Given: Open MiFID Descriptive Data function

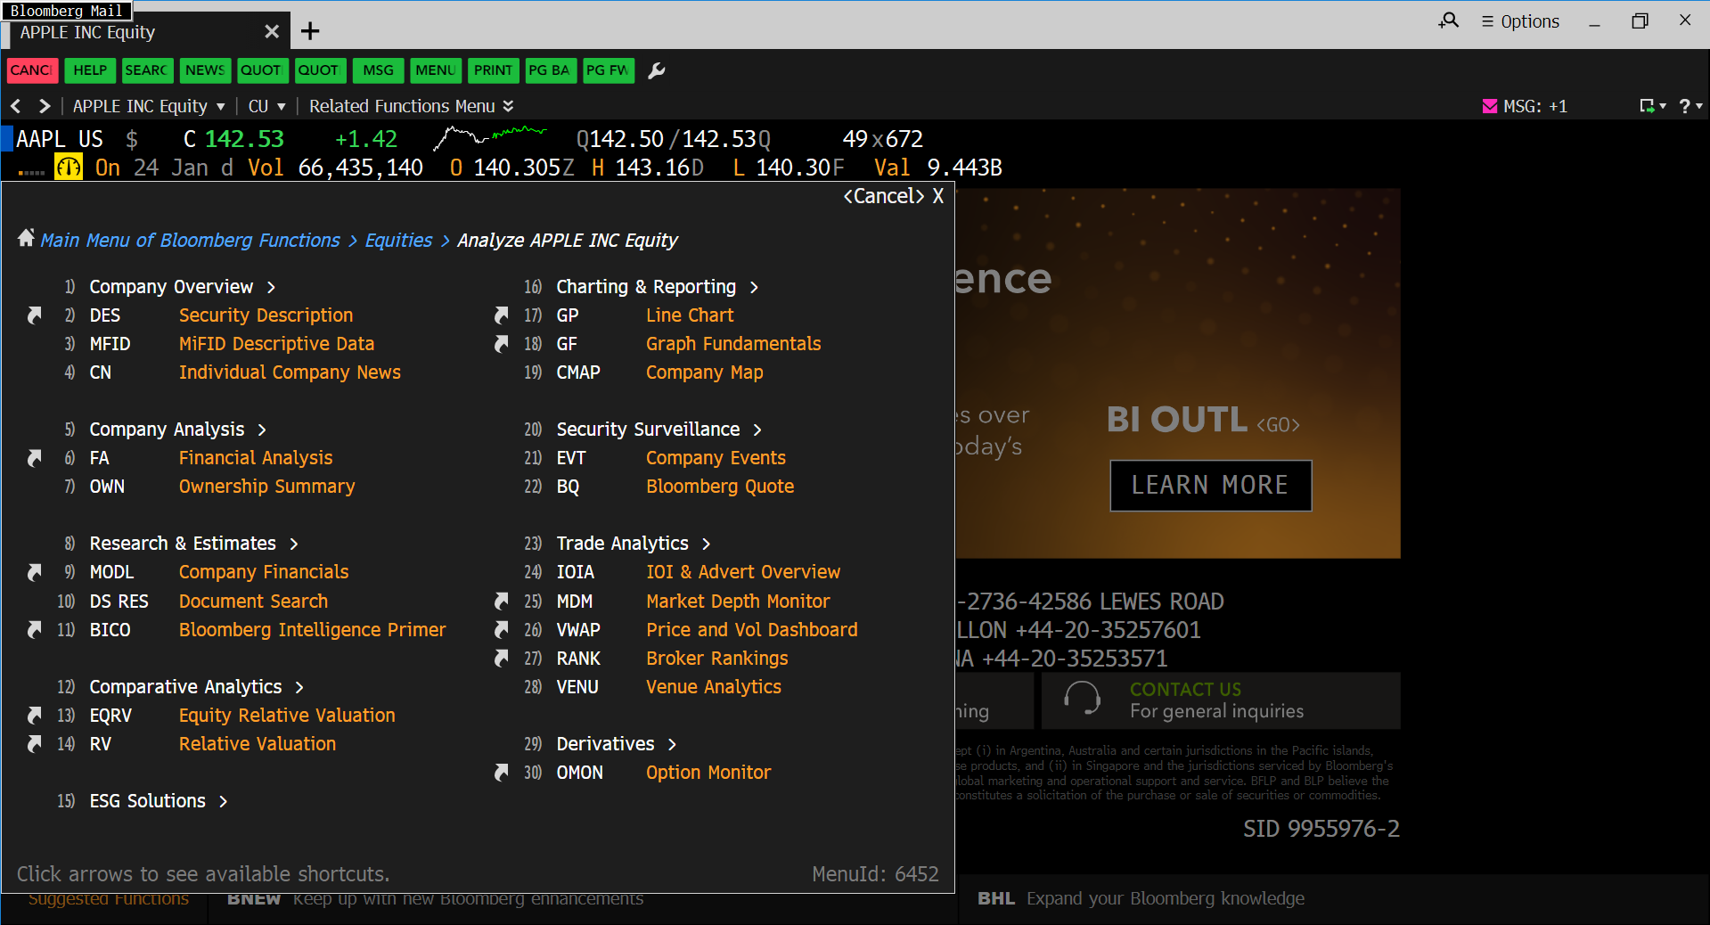Looking at the screenshot, I should 276,343.
